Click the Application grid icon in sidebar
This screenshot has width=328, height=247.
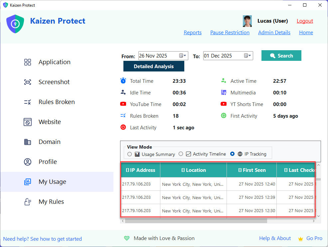28,62
